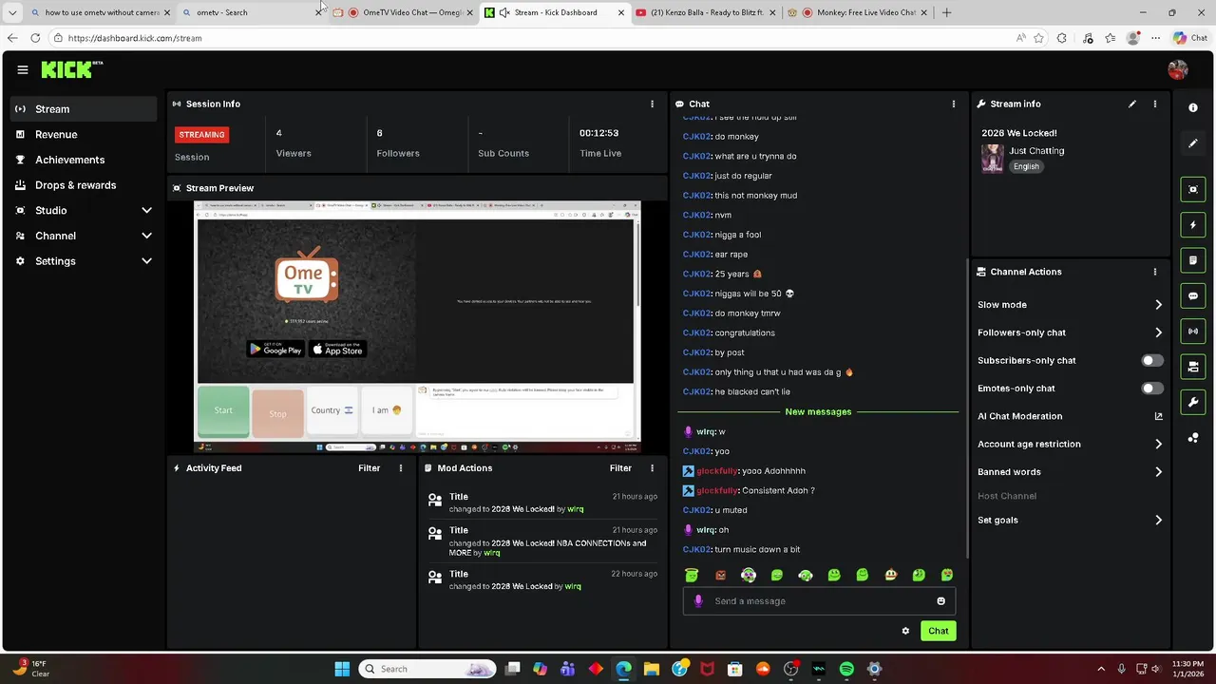Click the green Chat send button

[938, 631]
